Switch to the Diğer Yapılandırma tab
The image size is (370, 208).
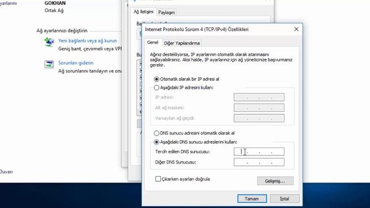[182, 43]
